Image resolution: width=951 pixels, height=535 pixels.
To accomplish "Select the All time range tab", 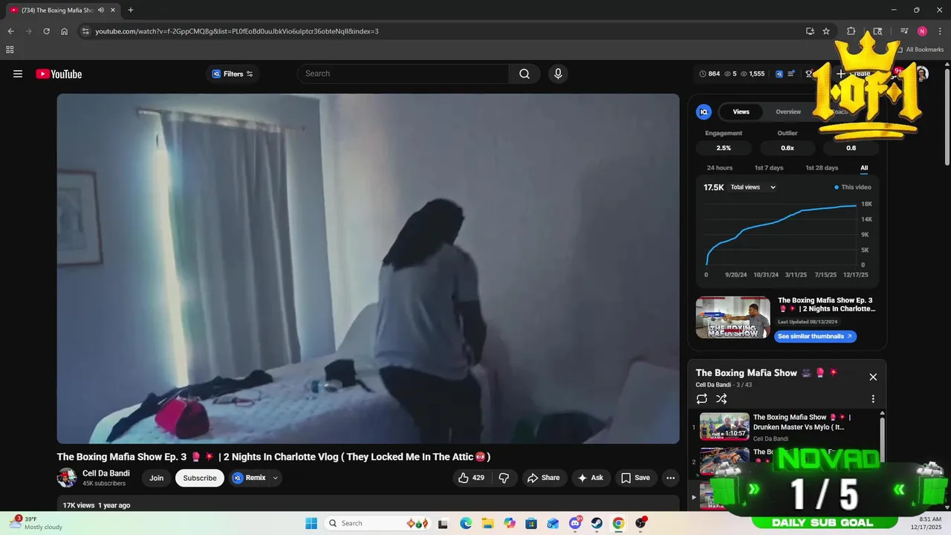I will click(864, 168).
